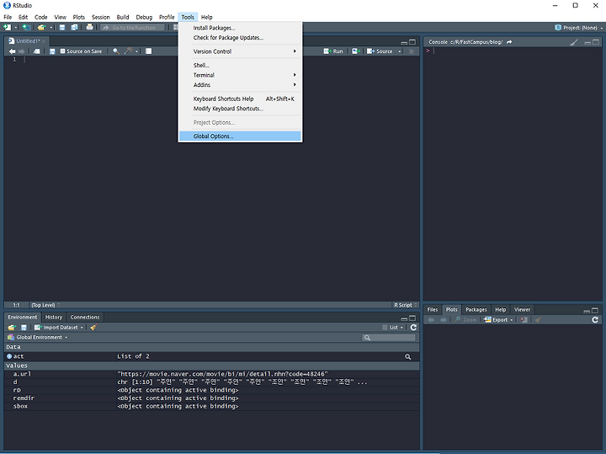The width and height of the screenshot is (606, 454).
Task: Focus the Go to file/function field
Action: click(x=133, y=28)
